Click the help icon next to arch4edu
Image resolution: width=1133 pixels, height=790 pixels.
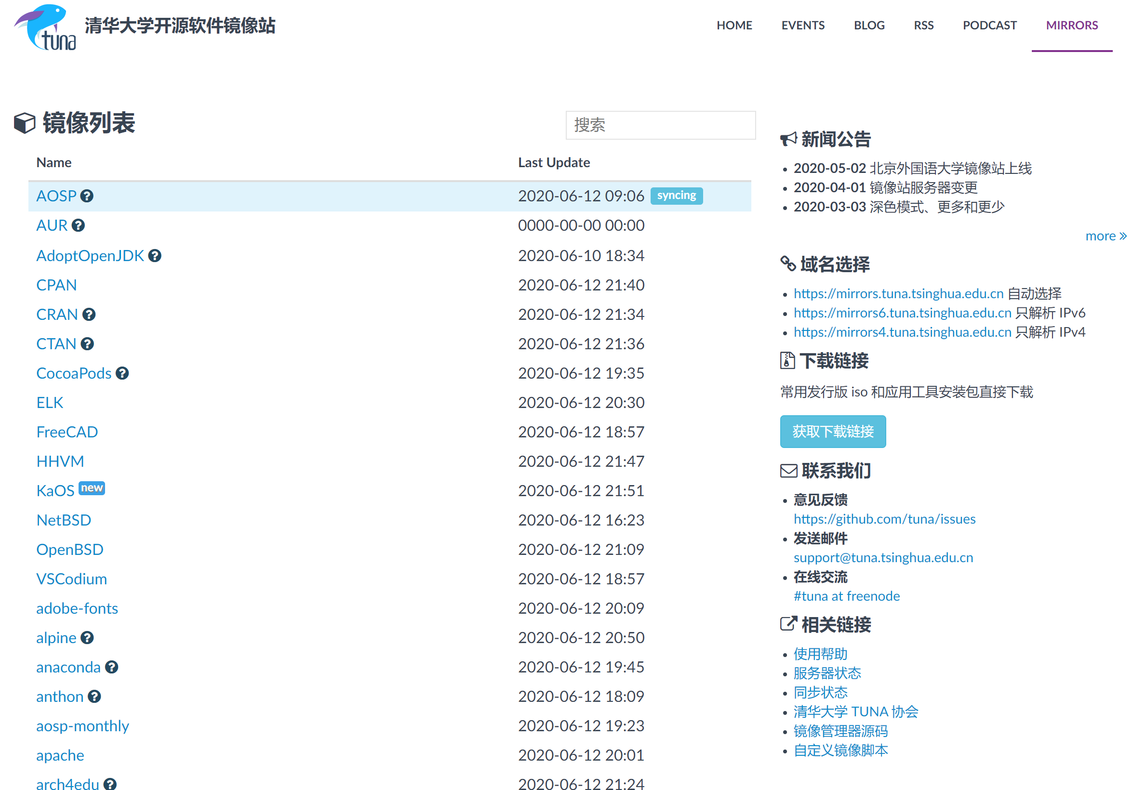(109, 784)
